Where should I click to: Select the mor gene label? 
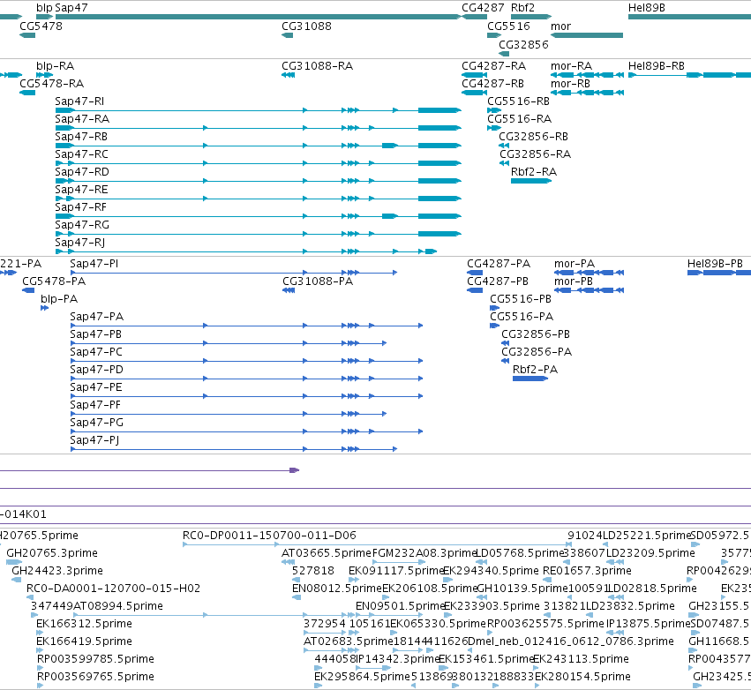coord(561,26)
